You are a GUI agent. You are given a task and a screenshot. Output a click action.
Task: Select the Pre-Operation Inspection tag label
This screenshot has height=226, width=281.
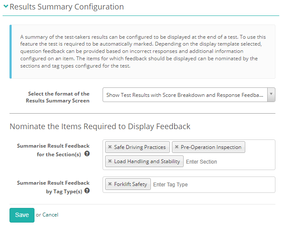click(x=211, y=147)
